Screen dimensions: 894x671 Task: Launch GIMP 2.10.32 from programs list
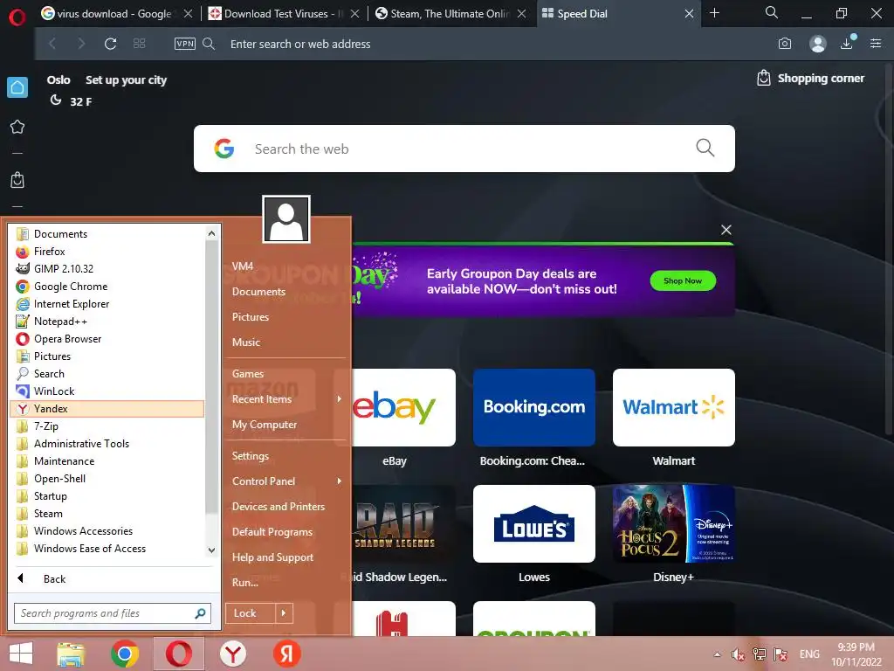107,269
